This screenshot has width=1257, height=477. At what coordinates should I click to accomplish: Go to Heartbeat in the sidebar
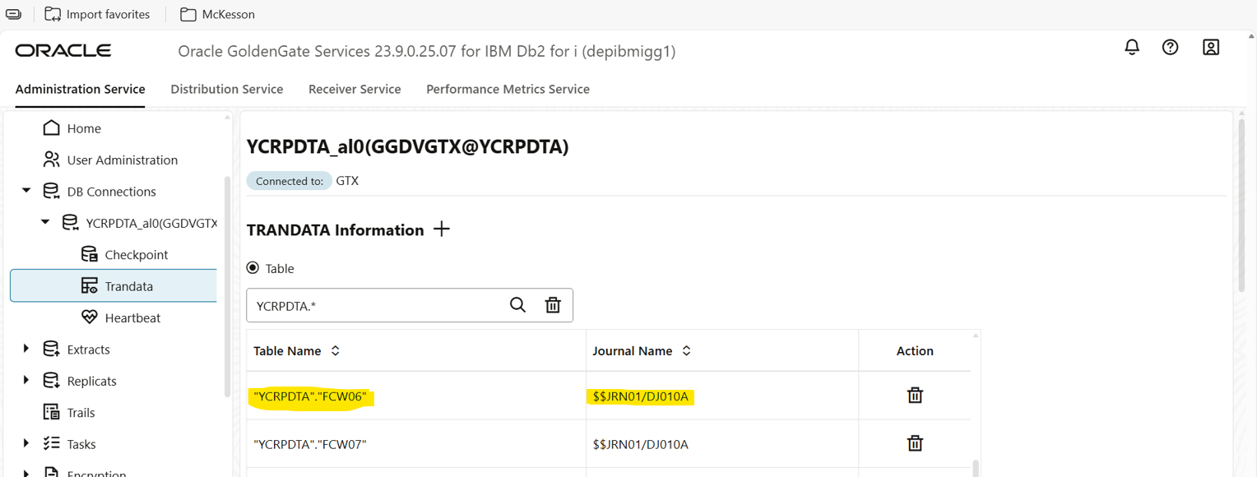(x=132, y=317)
